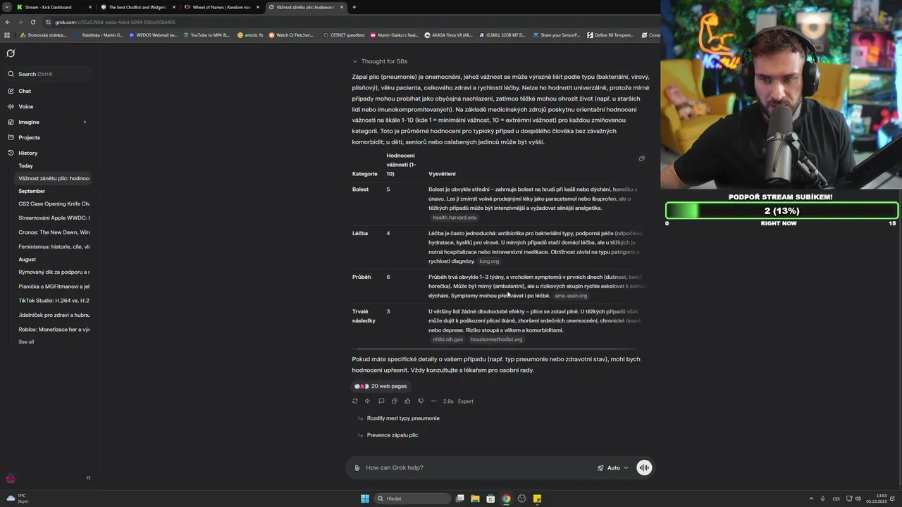
Task: Open the 'WEDOS Webmail' bookmark
Action: coord(152,35)
